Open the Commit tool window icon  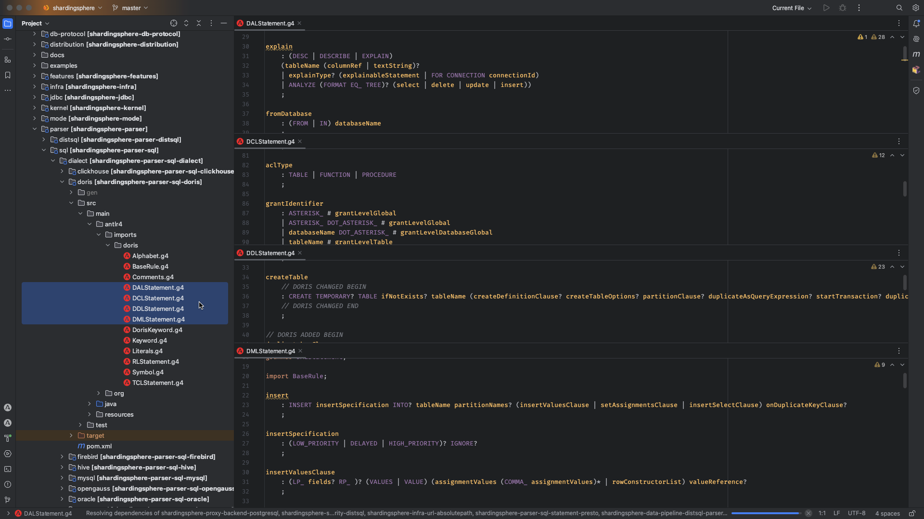8,39
